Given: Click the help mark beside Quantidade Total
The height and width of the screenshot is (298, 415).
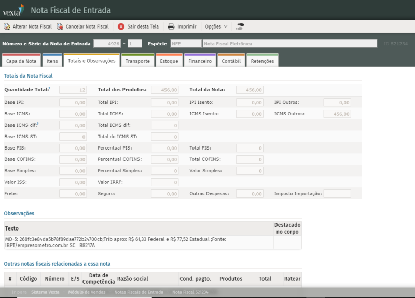Looking at the screenshot, I should 50,89.
